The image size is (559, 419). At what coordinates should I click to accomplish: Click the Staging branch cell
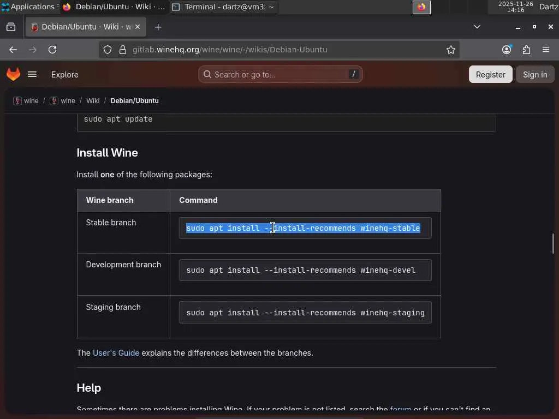click(123, 317)
